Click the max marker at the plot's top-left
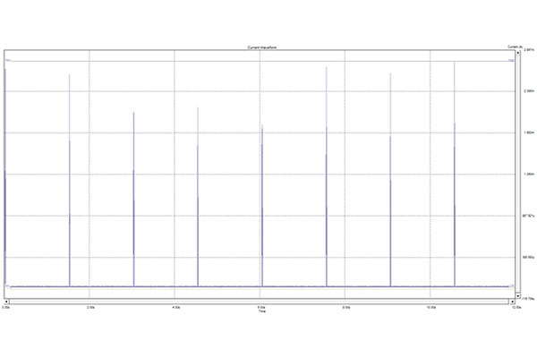 tap(8, 61)
